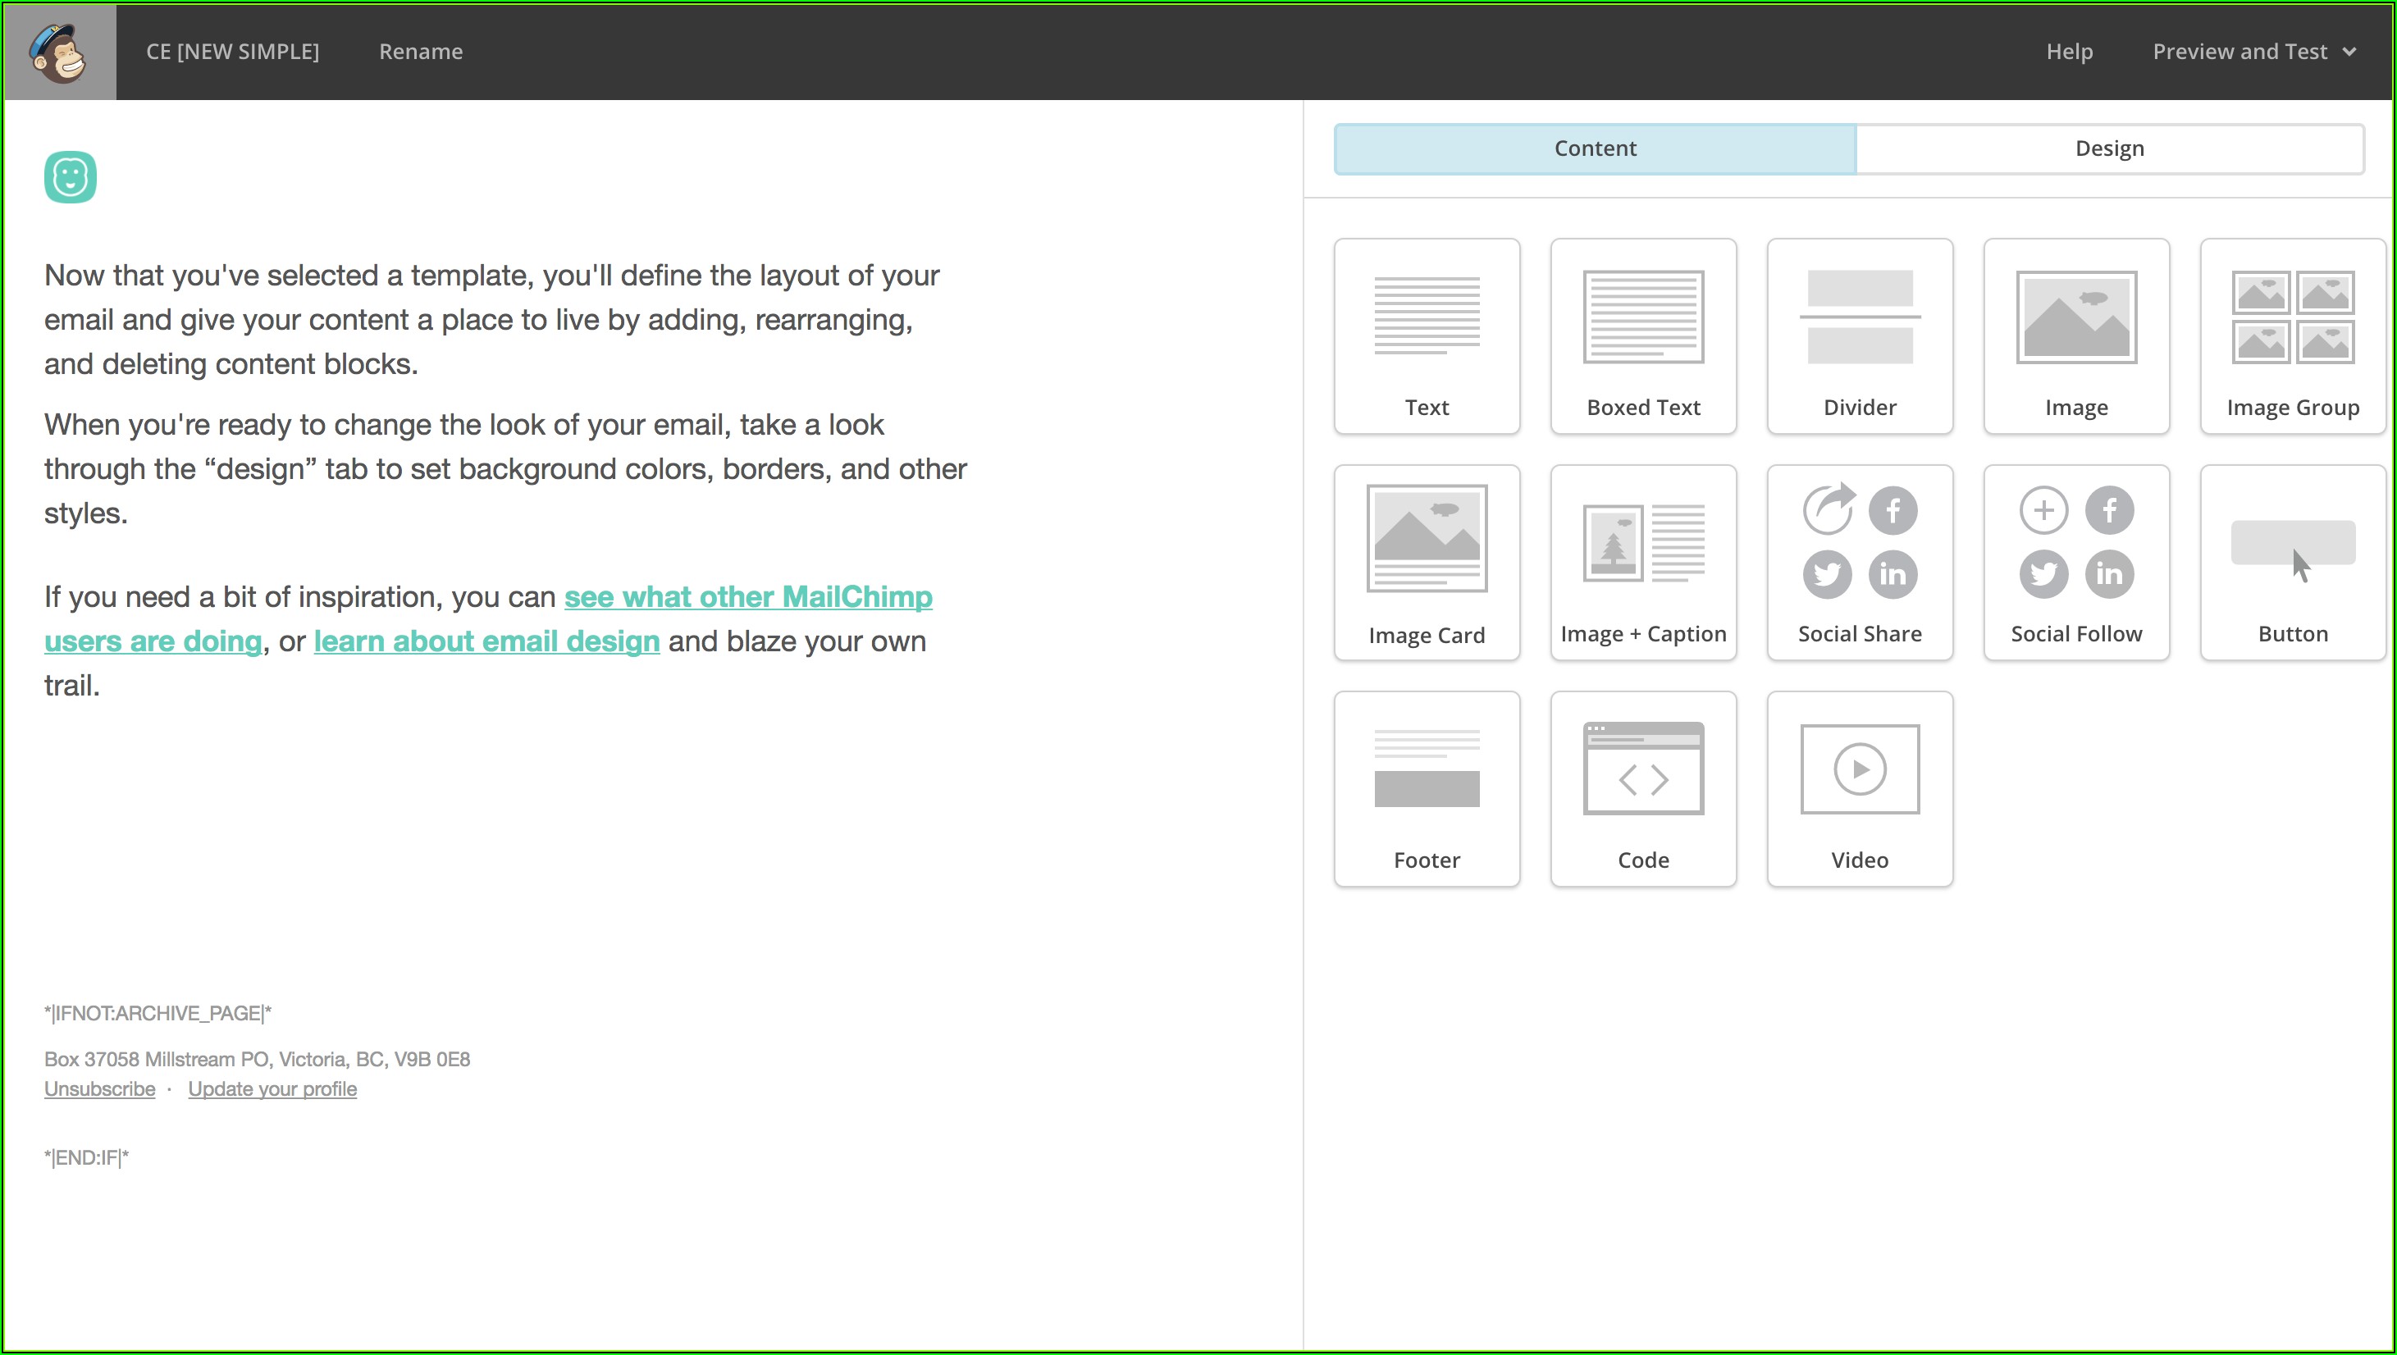The width and height of the screenshot is (2397, 1355).
Task: Click Rename in the top bar
Action: 421,52
